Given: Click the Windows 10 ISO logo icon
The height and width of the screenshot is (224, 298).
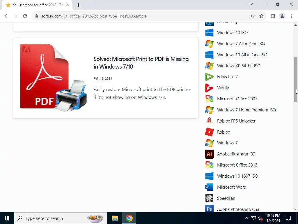Looking at the screenshot, I should point(209,33).
